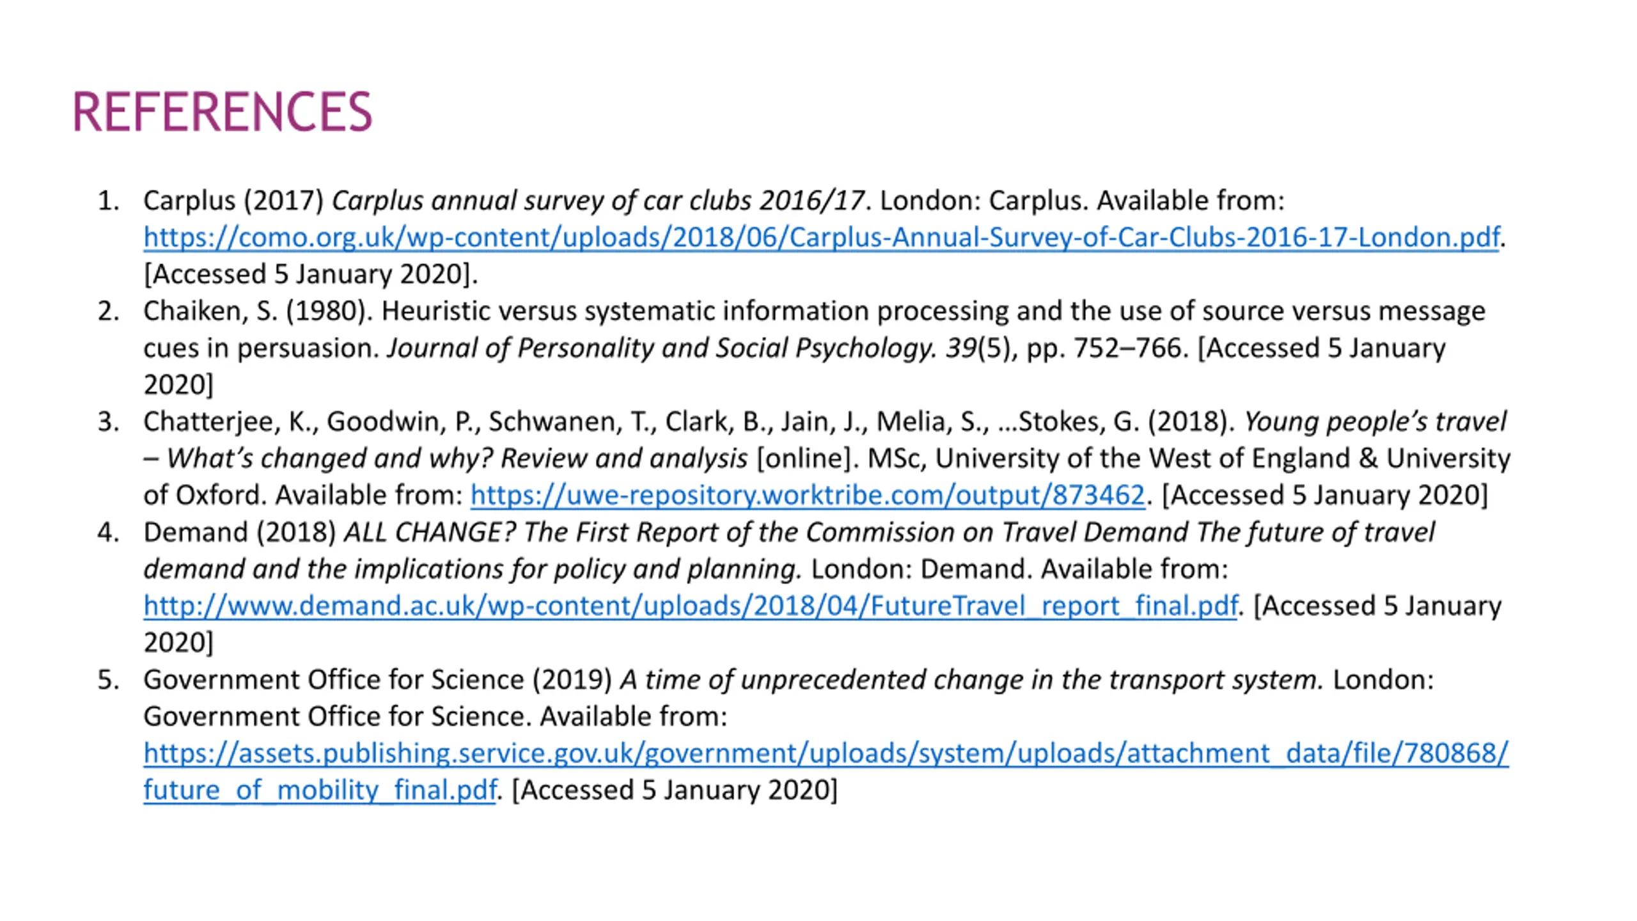Click the Accessed date under the Carplus link
The height and width of the screenshot is (921, 1637).
[311, 274]
